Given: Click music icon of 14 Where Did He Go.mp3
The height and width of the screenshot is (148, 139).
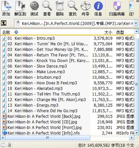Looking at the screenshot, I should tap(4, 111).
